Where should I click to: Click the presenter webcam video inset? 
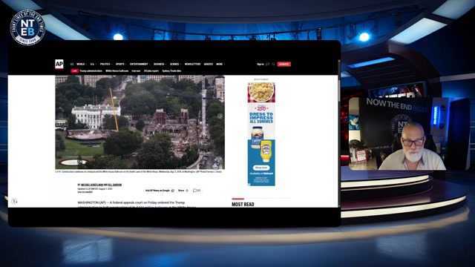(x=409, y=133)
